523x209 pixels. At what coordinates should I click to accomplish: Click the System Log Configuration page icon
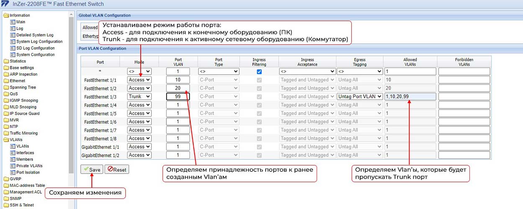[x=13, y=42]
